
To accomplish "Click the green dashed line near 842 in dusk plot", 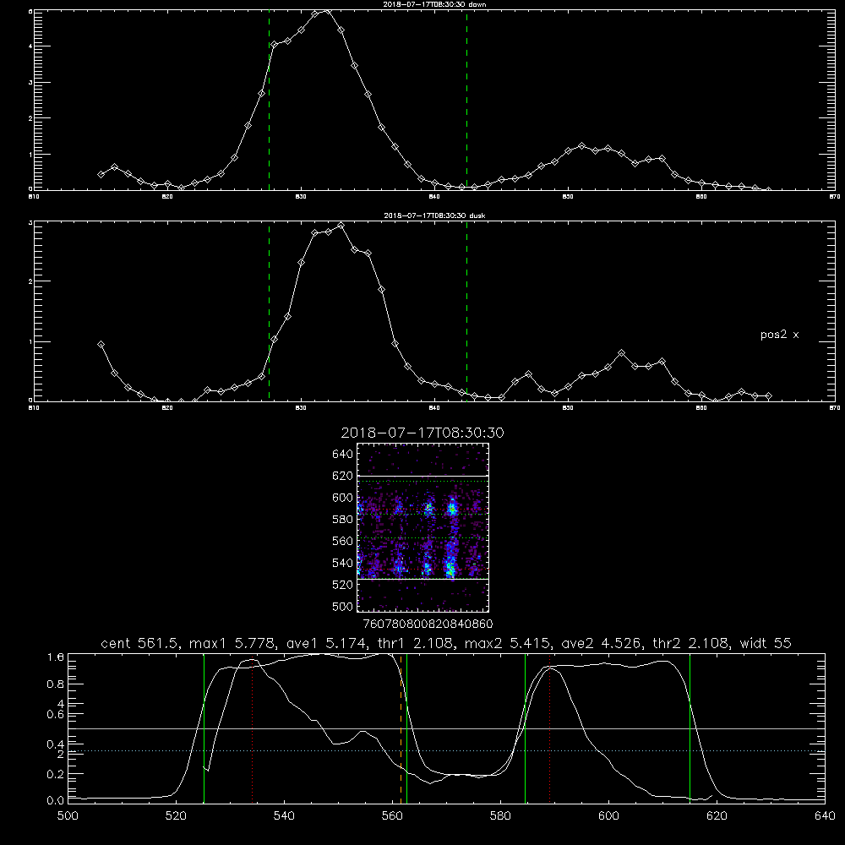I will 466,311.
